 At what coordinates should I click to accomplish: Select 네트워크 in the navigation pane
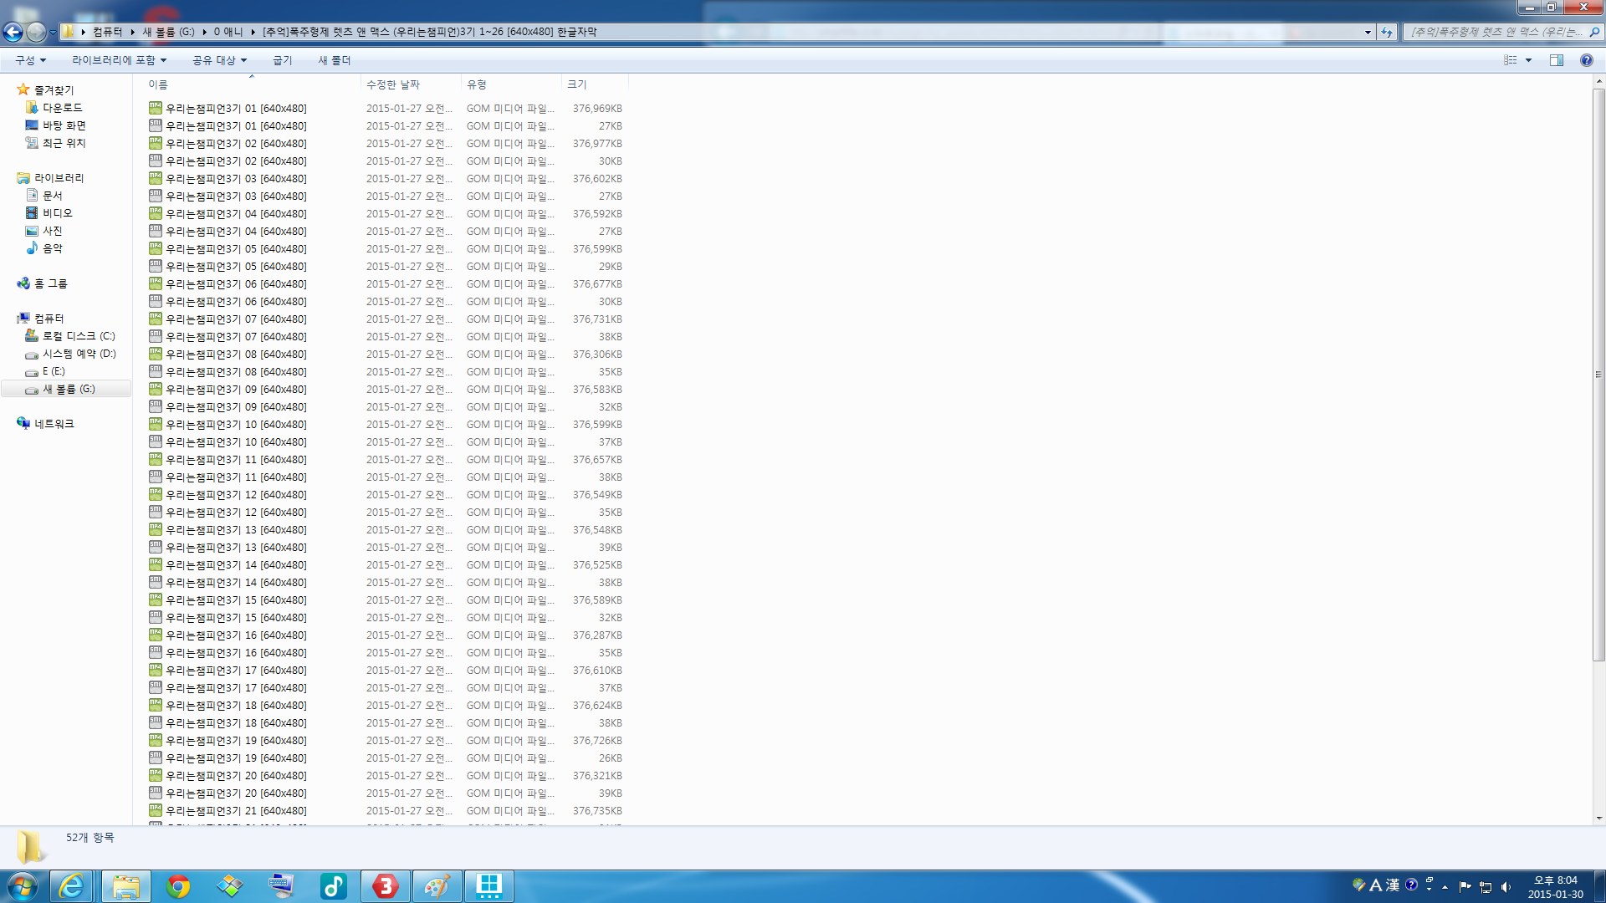(54, 424)
